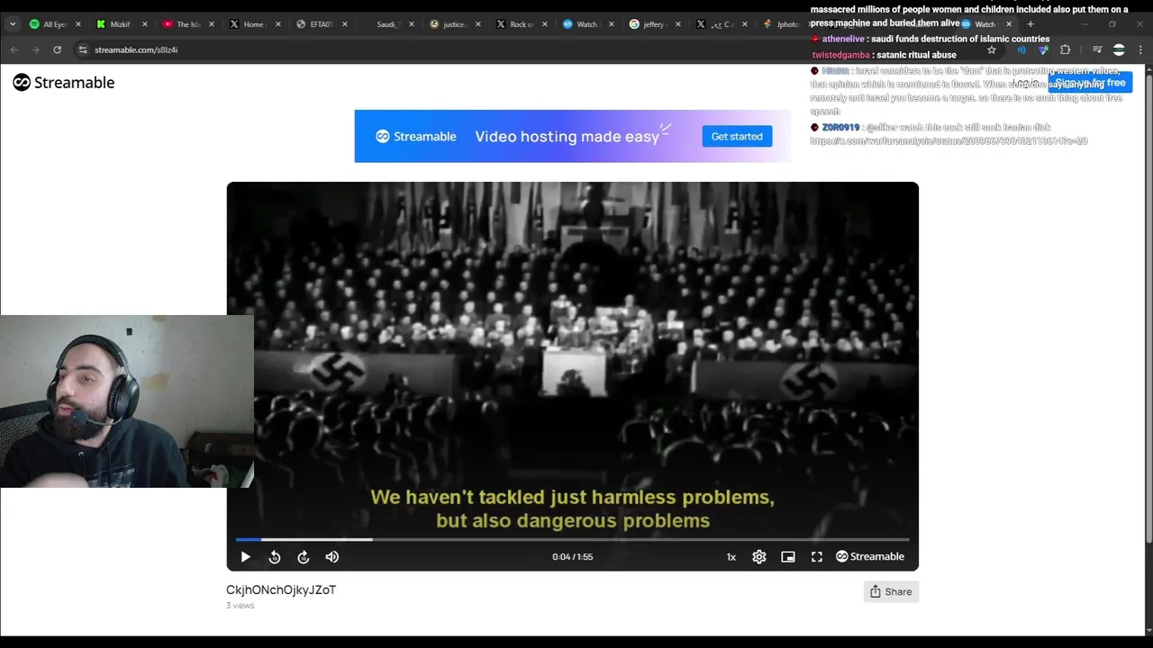Enable picture-in-picture mode

[x=788, y=557]
